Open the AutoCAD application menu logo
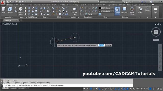The image size is (163, 91). 3,3
